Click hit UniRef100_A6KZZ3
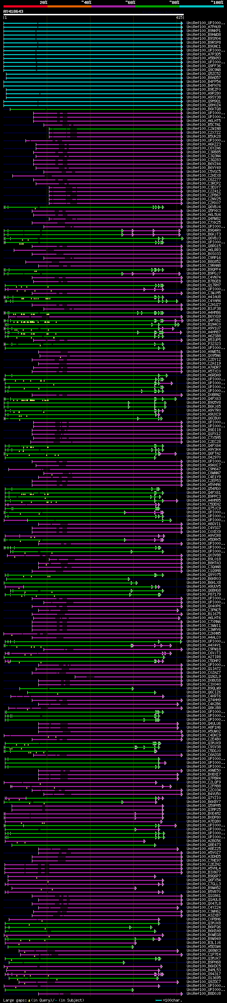The width and height of the screenshot is (227, 1003). click(x=204, y=144)
